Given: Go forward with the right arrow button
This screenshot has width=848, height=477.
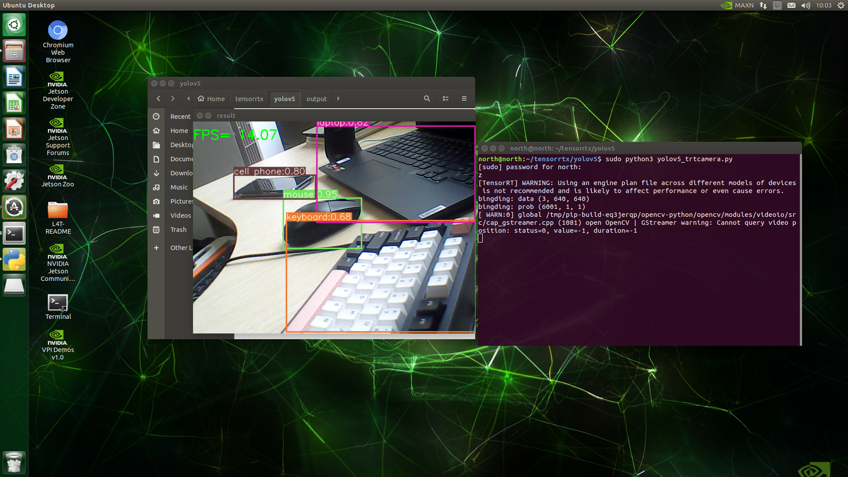Looking at the screenshot, I should tap(173, 98).
